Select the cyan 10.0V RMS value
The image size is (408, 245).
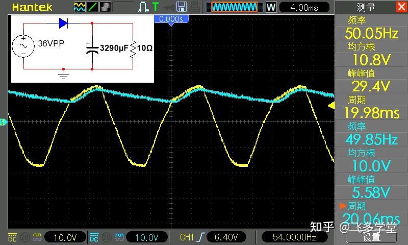372,166
